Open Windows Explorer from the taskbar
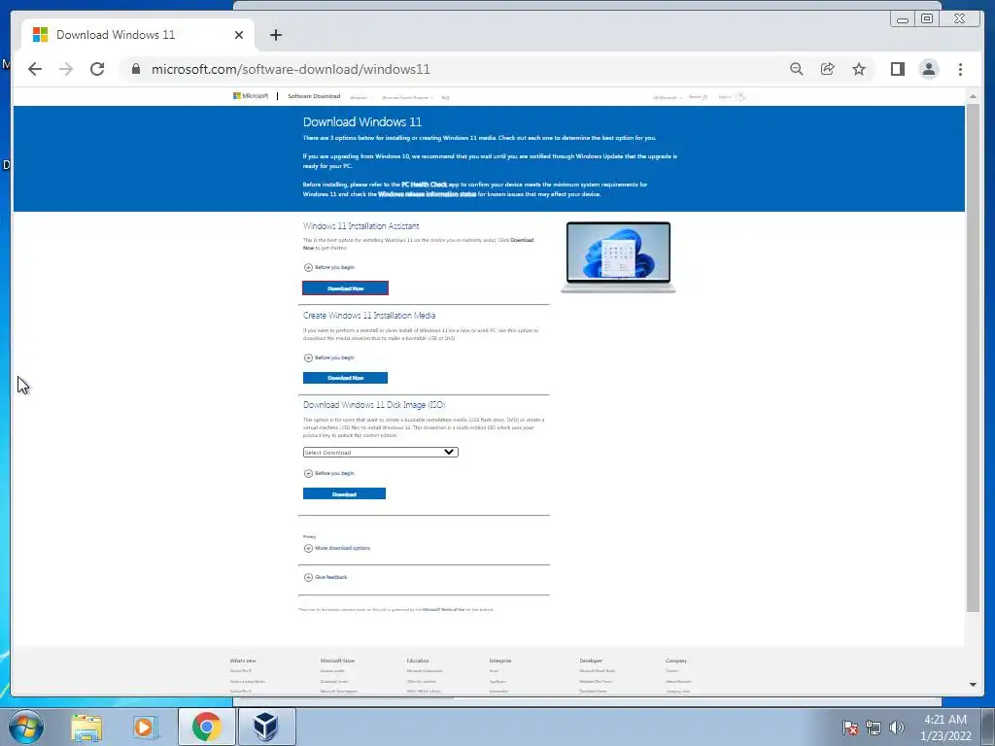This screenshot has width=995, height=746. coord(86,727)
